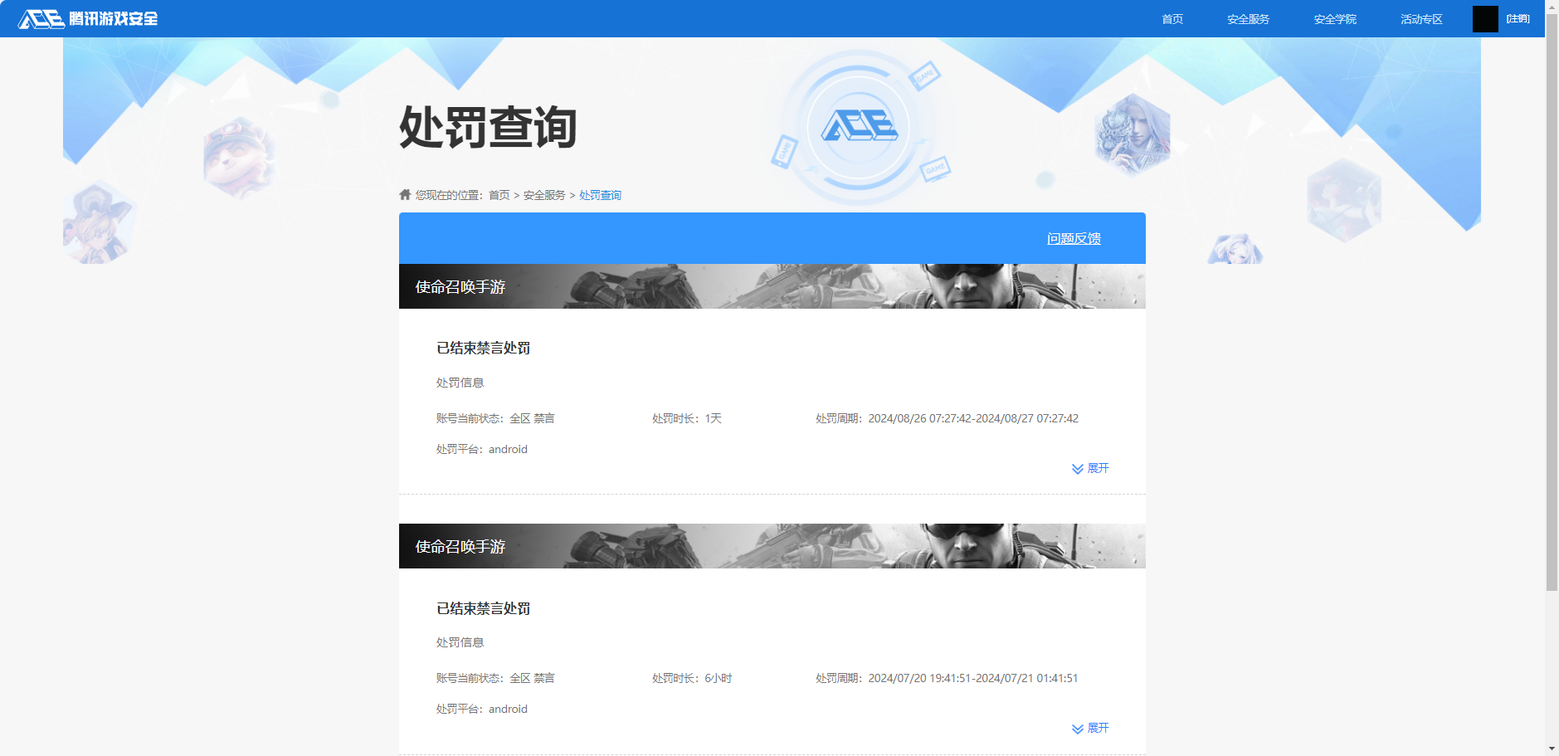Click the 问题反馈 feedback link
1559x756 pixels.
pos(1074,238)
